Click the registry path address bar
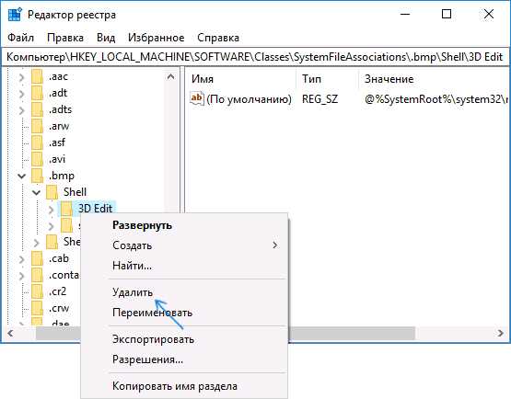The height and width of the screenshot is (399, 511). click(x=255, y=57)
